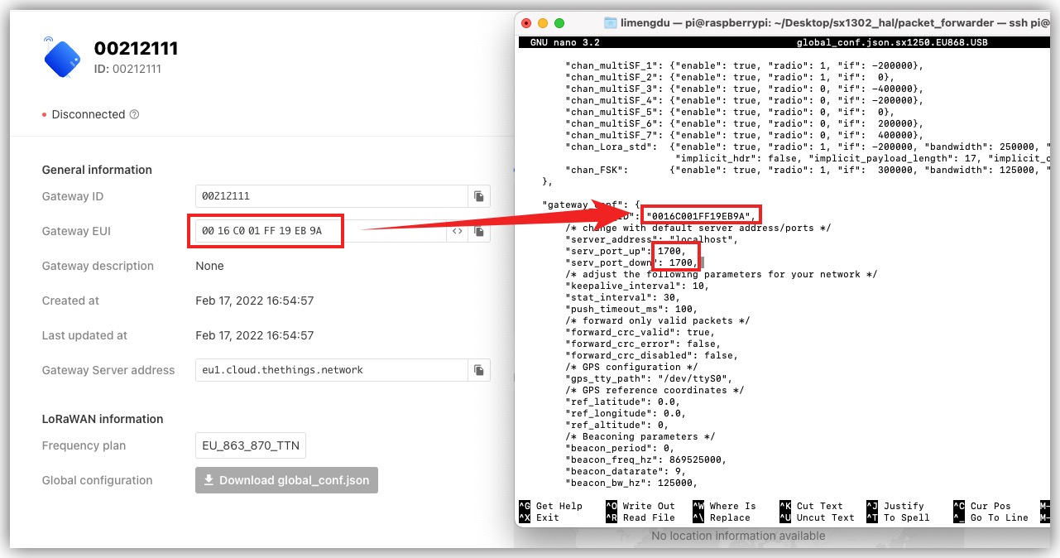The width and height of the screenshot is (1060, 558).
Task: Click the Gateway EUI field
Action: coord(321,232)
